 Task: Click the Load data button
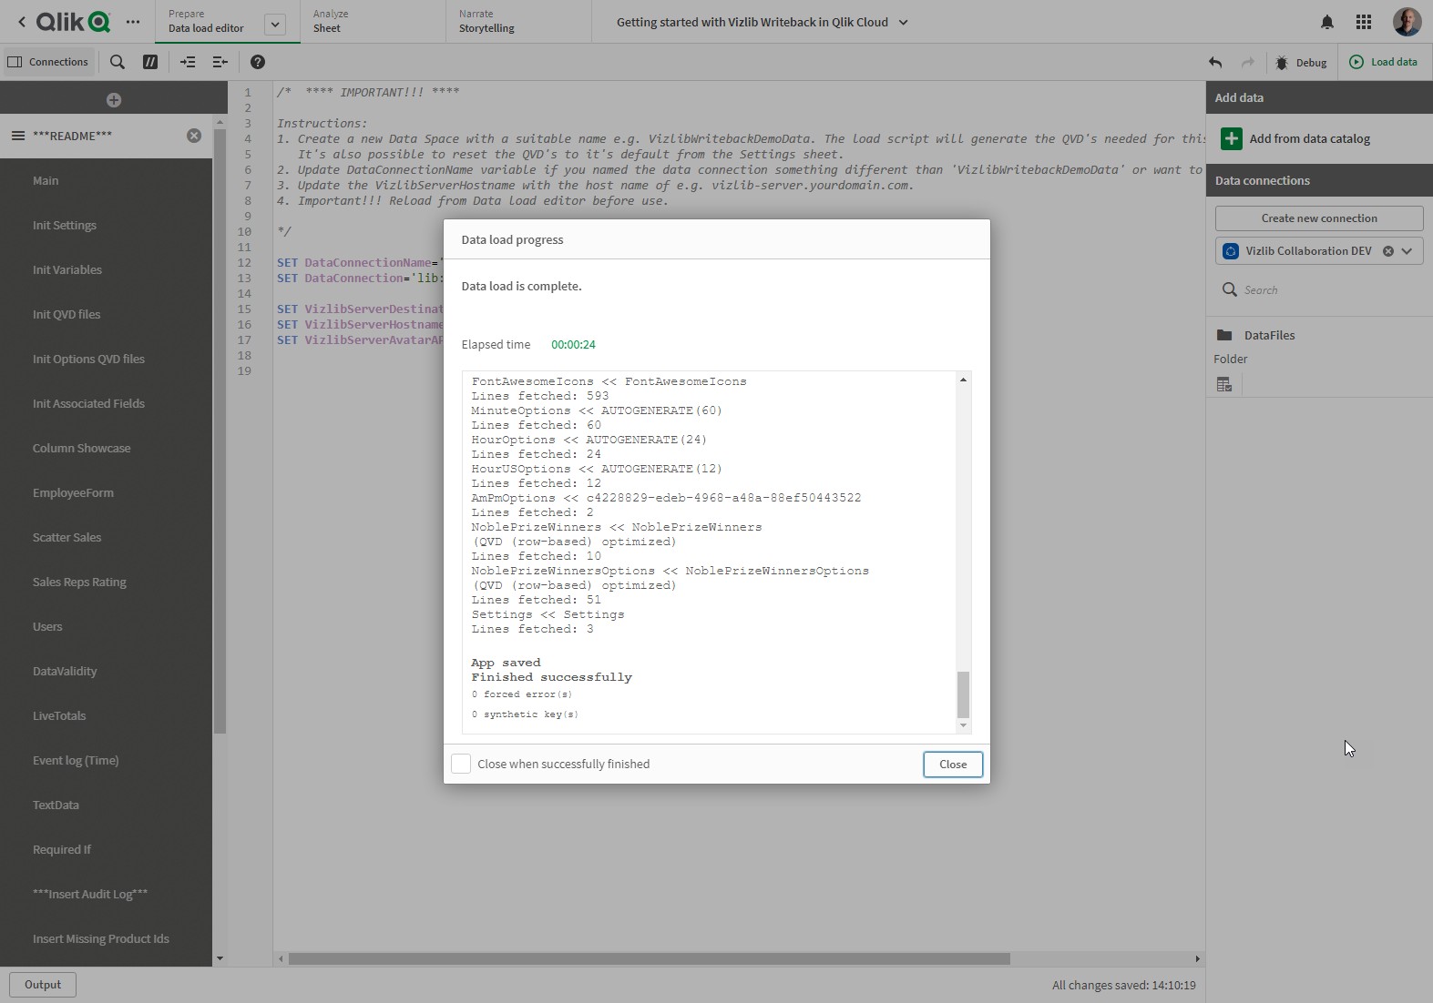[x=1383, y=62]
